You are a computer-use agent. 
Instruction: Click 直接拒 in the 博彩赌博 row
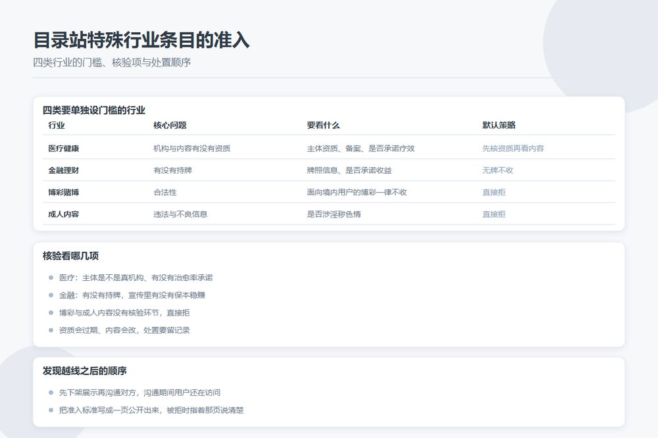[494, 192]
